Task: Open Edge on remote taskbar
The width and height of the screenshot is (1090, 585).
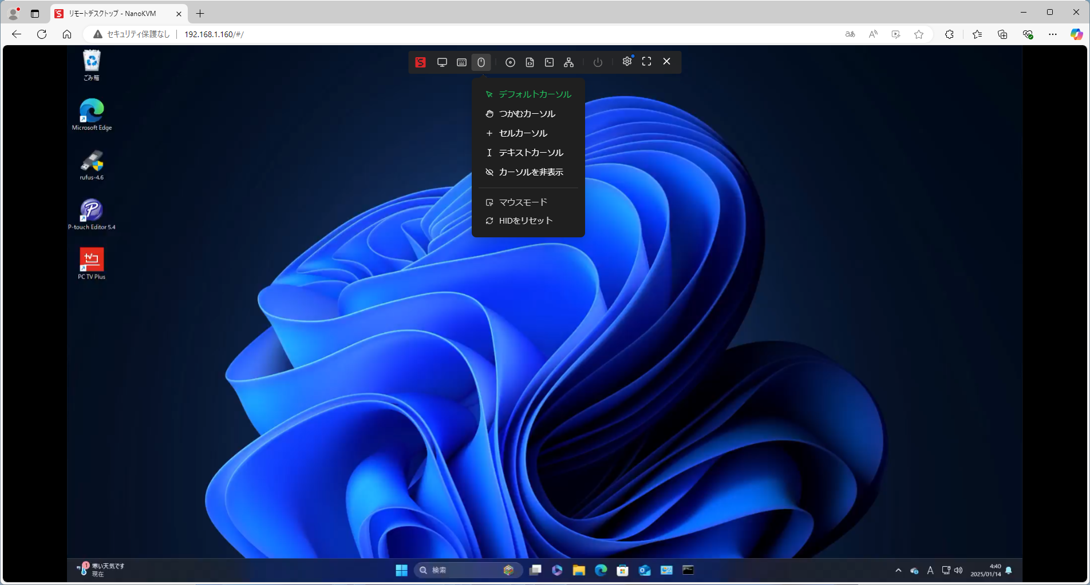Action: (601, 570)
